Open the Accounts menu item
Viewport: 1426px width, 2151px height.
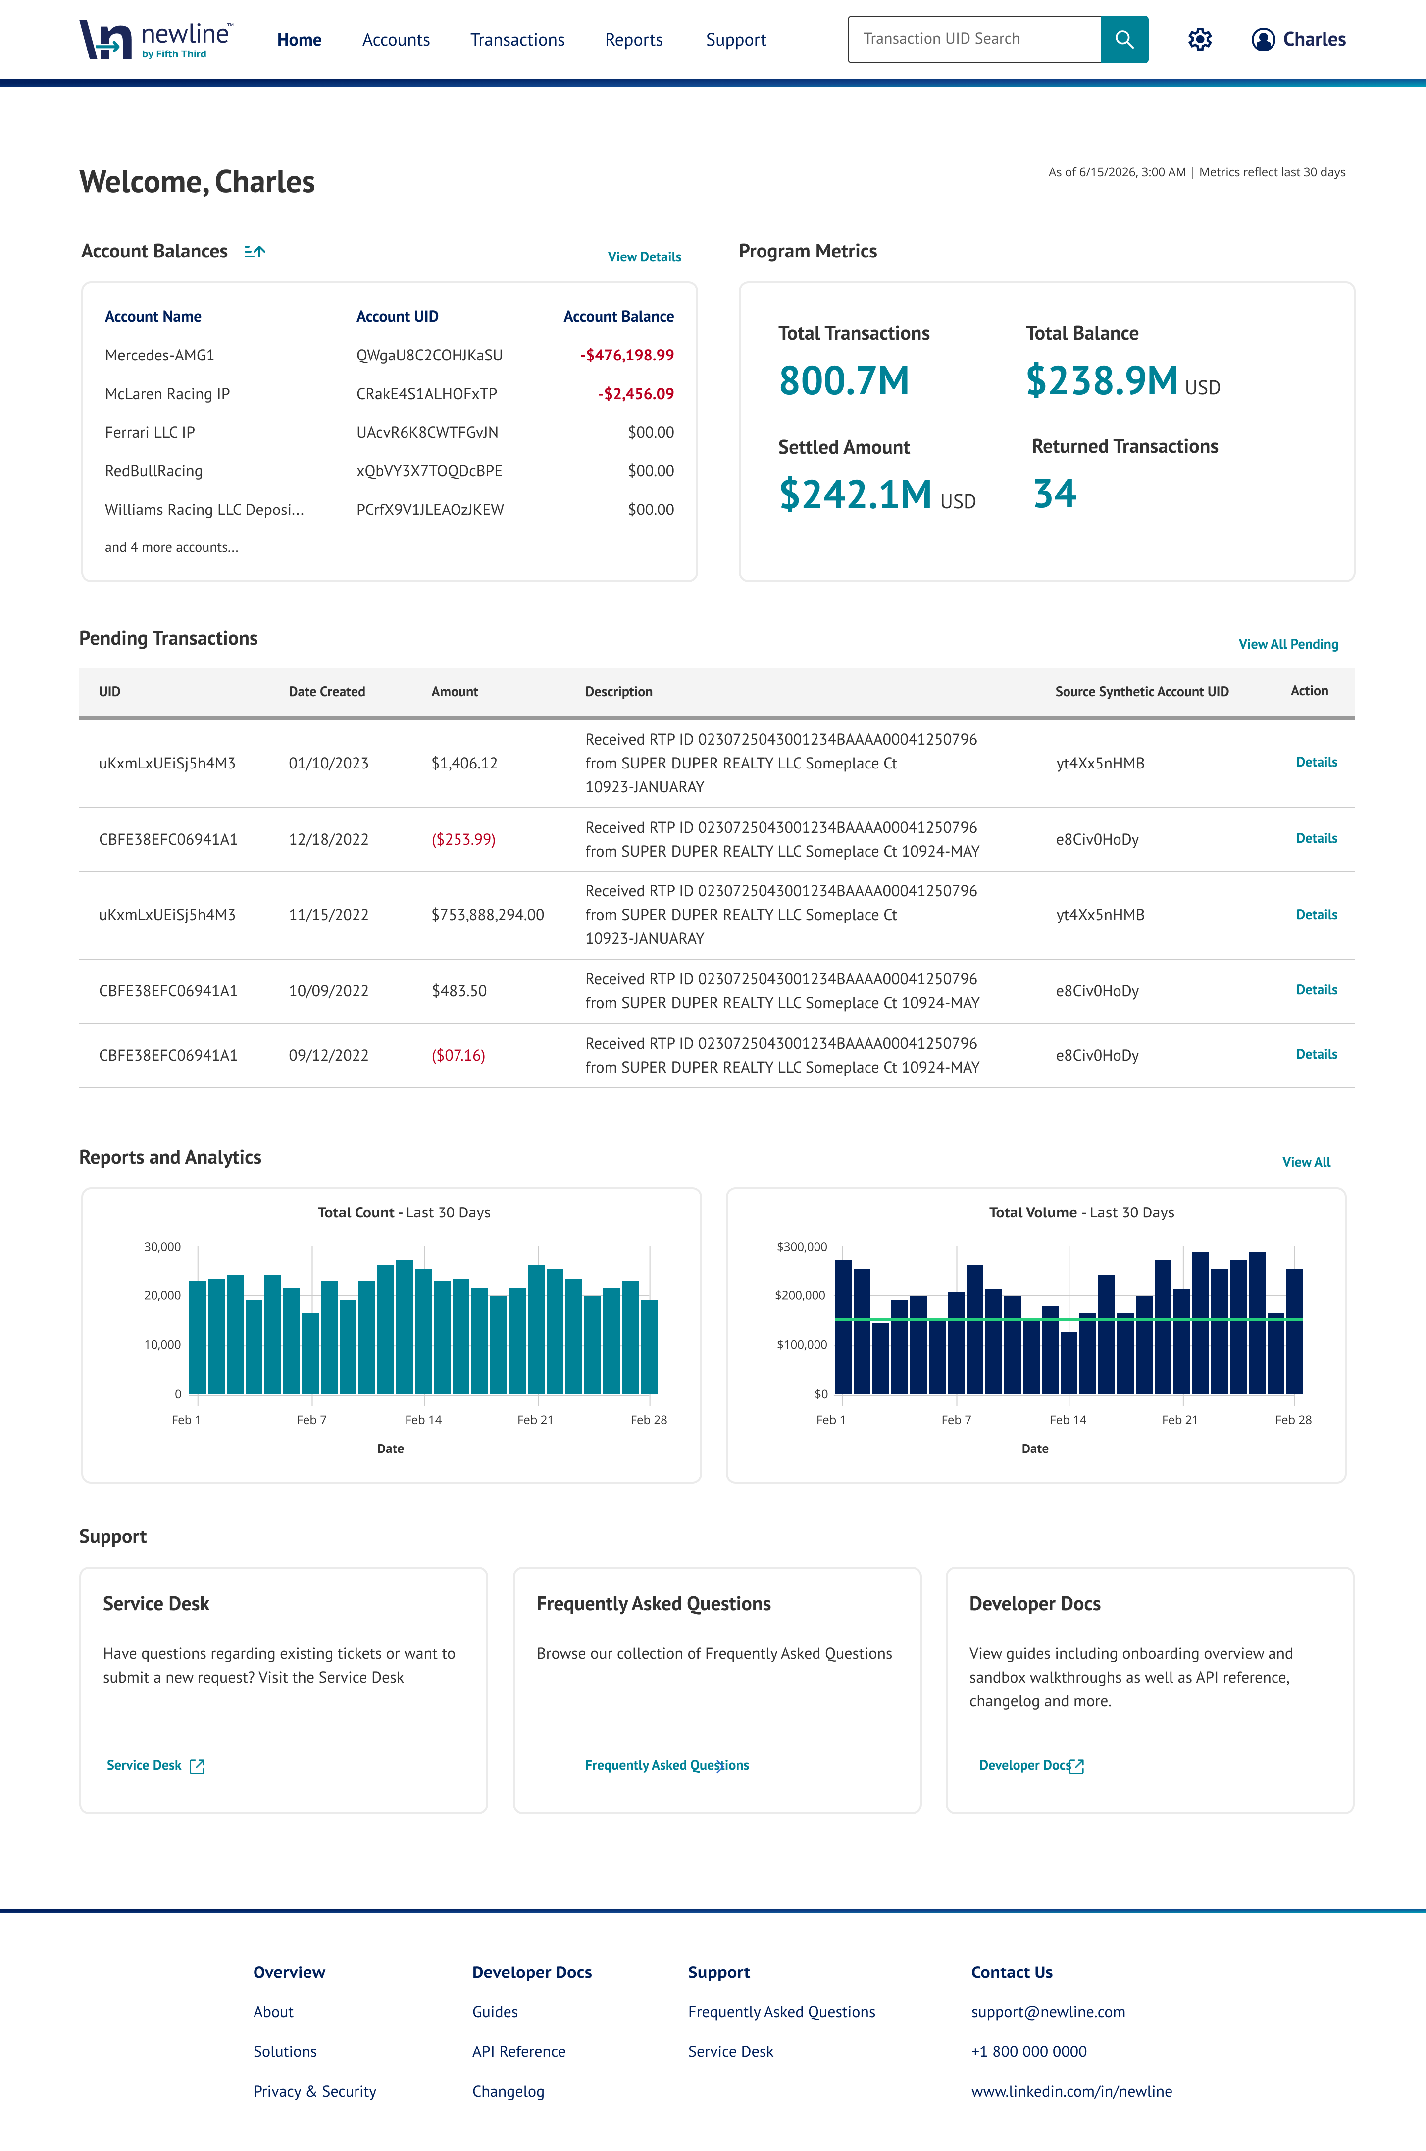click(x=396, y=40)
